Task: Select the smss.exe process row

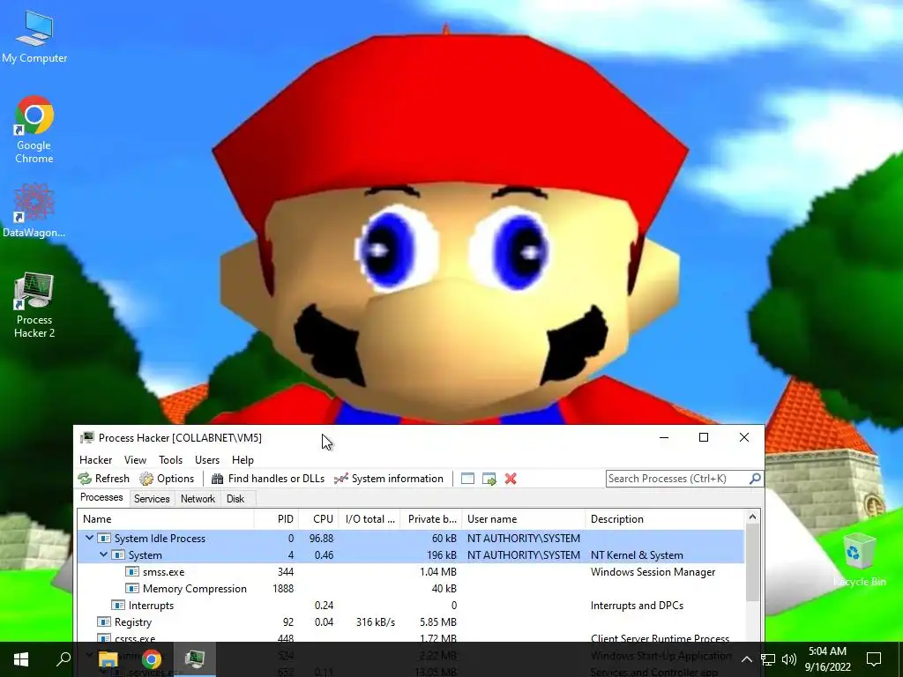Action: (411, 571)
